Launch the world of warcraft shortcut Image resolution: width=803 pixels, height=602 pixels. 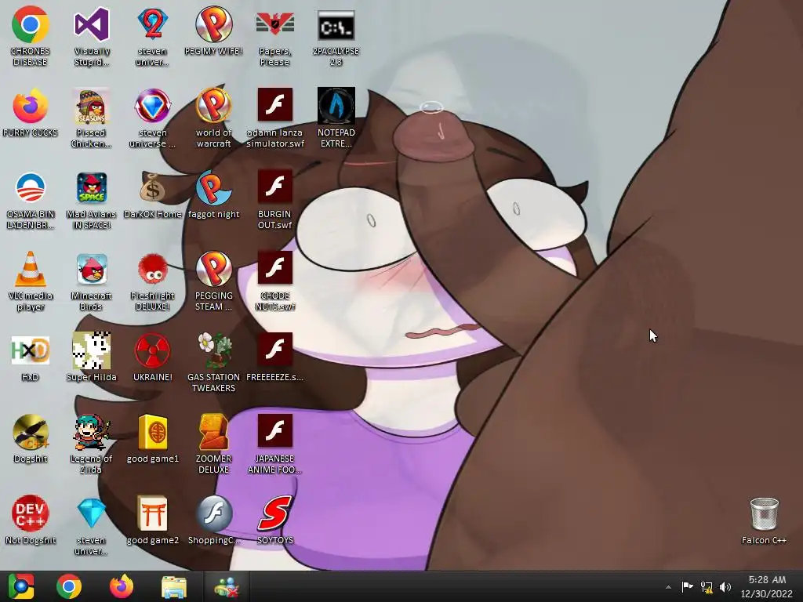pos(213,118)
